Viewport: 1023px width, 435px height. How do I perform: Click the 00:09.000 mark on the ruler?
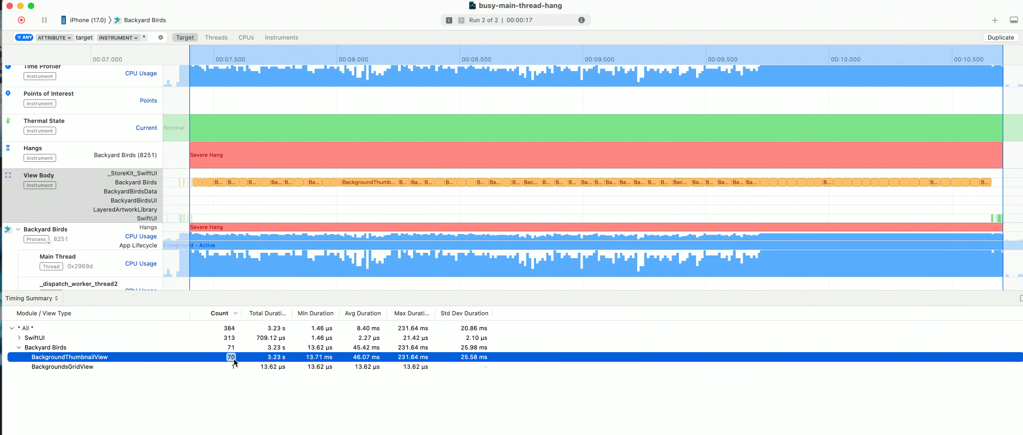click(x=599, y=59)
